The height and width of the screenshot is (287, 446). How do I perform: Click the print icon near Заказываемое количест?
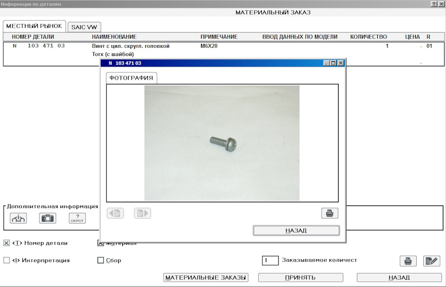408,261
